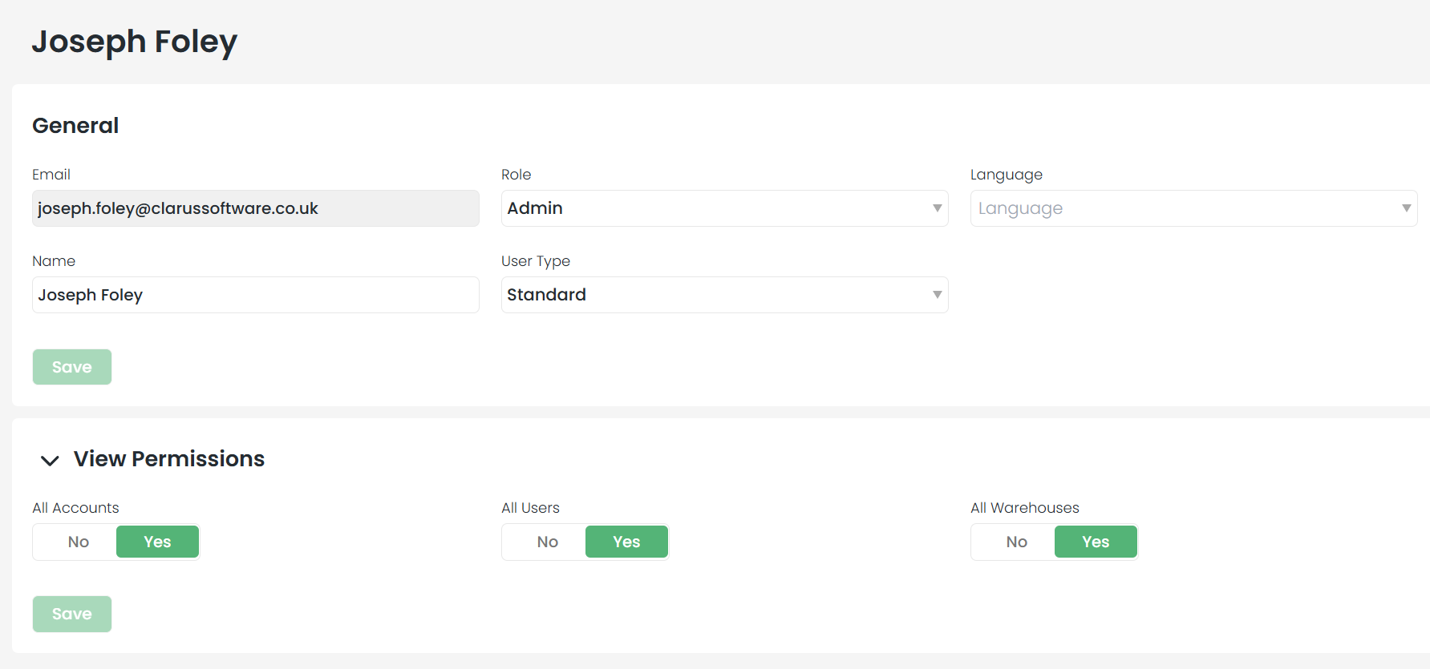Click the Role dropdown arrow icon

[x=937, y=208]
